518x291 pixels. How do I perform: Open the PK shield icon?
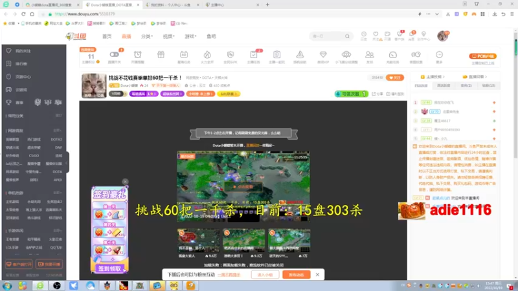(231, 56)
